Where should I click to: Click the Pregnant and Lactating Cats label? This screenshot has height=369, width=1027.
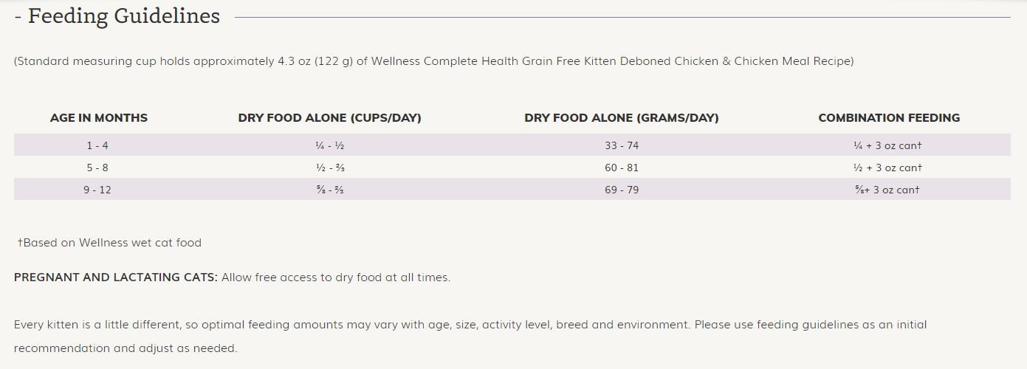116,277
